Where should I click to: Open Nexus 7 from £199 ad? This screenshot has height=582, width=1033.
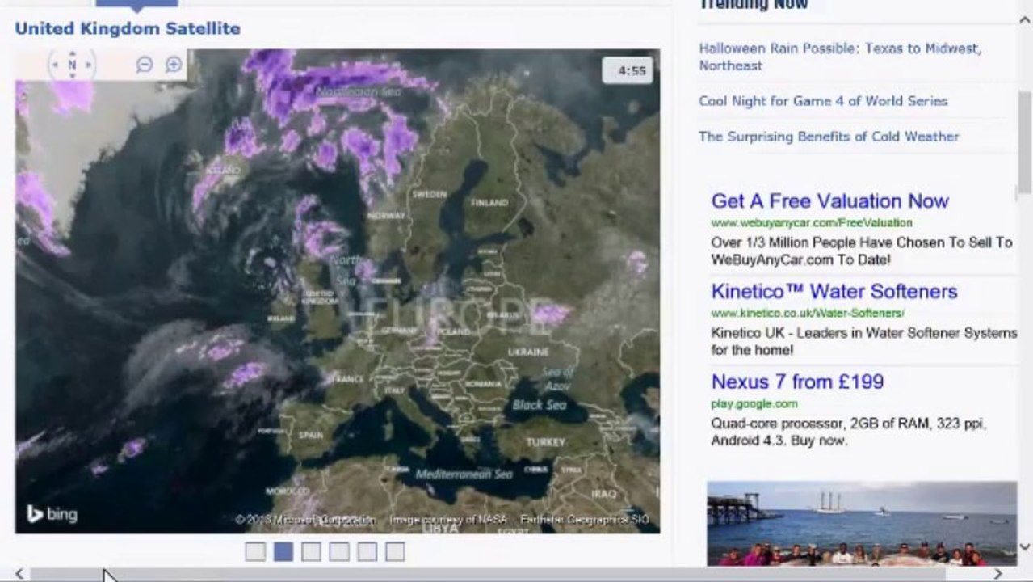pos(797,382)
